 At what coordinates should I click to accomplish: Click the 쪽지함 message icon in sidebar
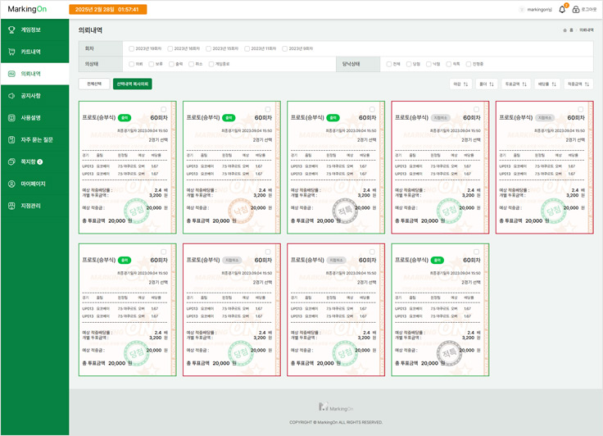click(12, 162)
